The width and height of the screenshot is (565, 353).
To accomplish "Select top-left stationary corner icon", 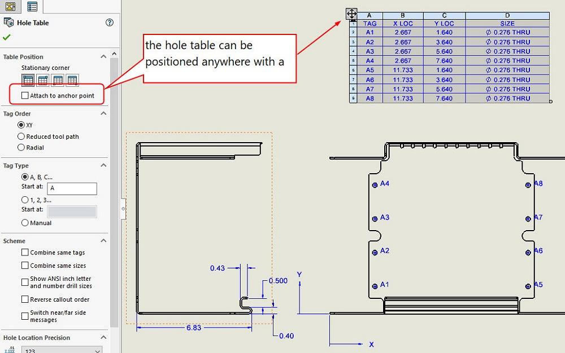I will (28, 80).
